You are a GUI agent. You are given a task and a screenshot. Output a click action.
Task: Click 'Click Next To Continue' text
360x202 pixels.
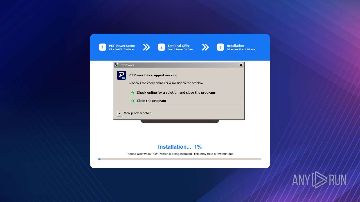click(121, 49)
